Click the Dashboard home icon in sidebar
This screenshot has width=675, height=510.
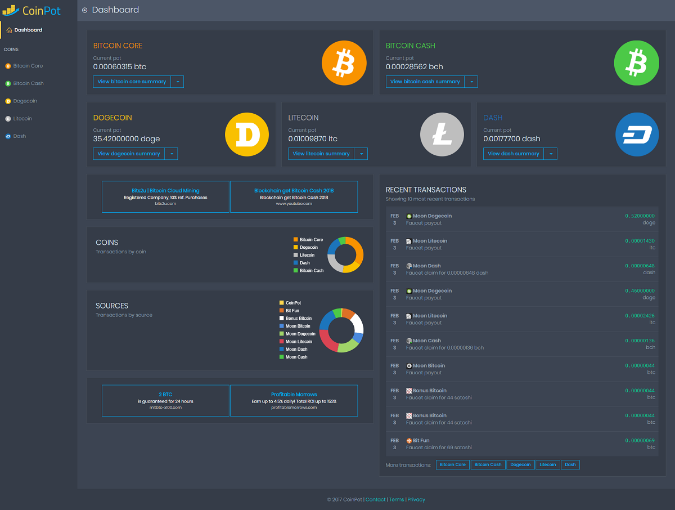[8, 30]
